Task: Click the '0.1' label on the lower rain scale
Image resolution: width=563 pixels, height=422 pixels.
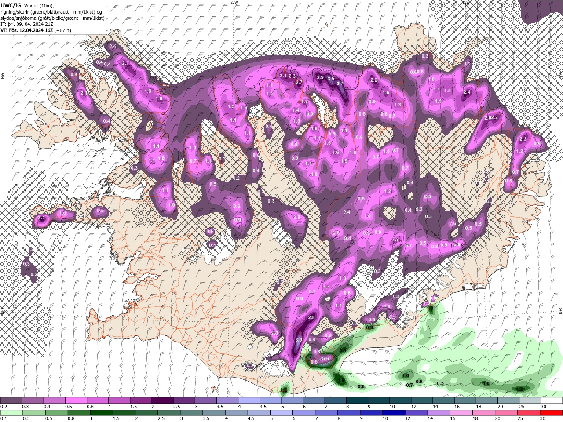Action: coord(4,419)
